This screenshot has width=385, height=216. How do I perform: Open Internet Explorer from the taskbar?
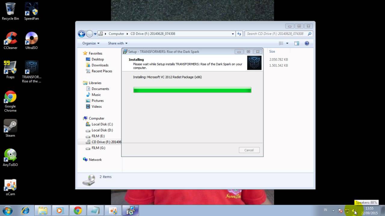point(25,211)
